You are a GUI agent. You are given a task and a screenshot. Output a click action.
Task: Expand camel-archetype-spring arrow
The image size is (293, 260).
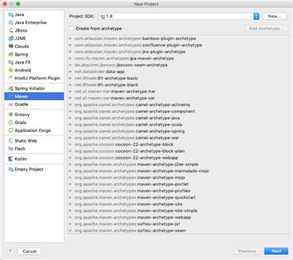(70, 131)
